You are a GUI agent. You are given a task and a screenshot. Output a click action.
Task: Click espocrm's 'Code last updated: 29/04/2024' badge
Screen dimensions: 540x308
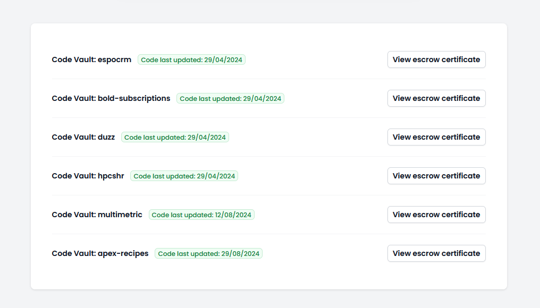click(191, 59)
